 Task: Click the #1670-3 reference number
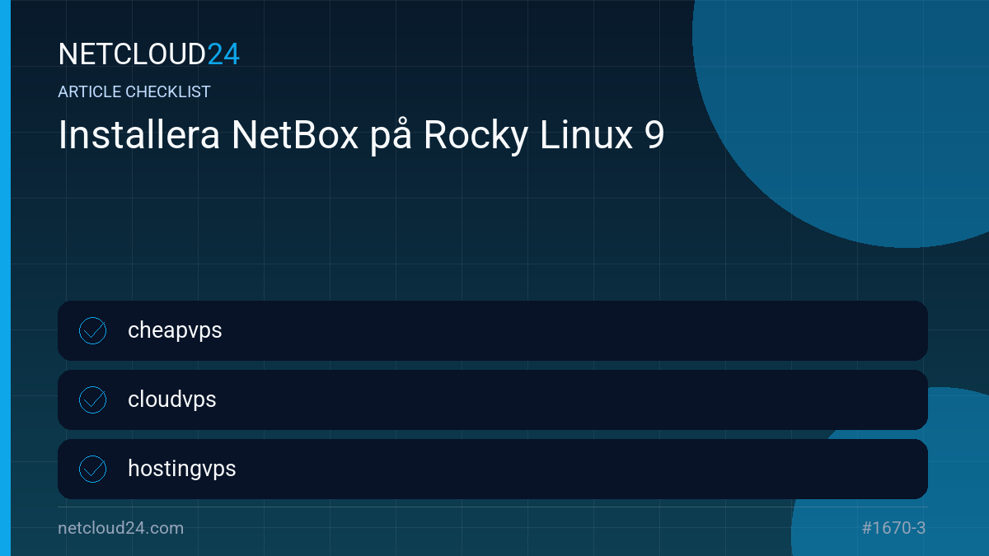pos(893,528)
